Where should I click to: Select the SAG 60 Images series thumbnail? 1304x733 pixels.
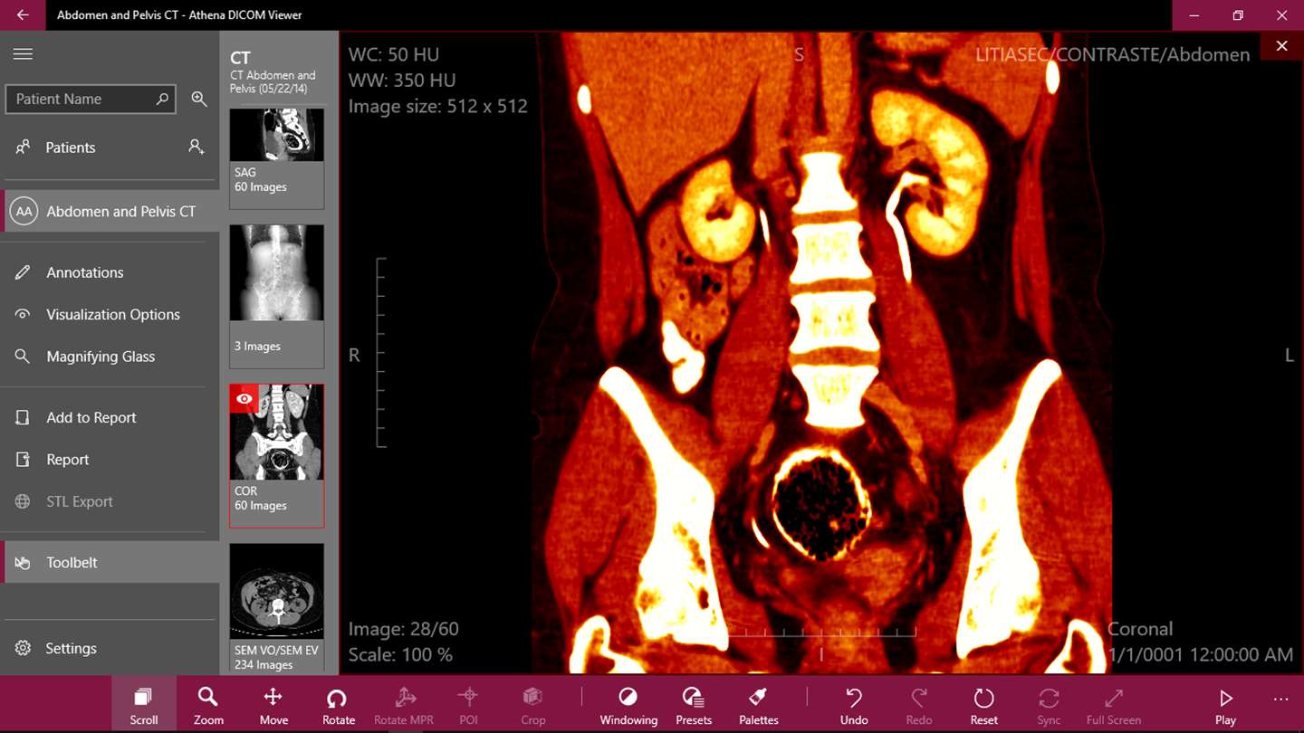(x=277, y=159)
